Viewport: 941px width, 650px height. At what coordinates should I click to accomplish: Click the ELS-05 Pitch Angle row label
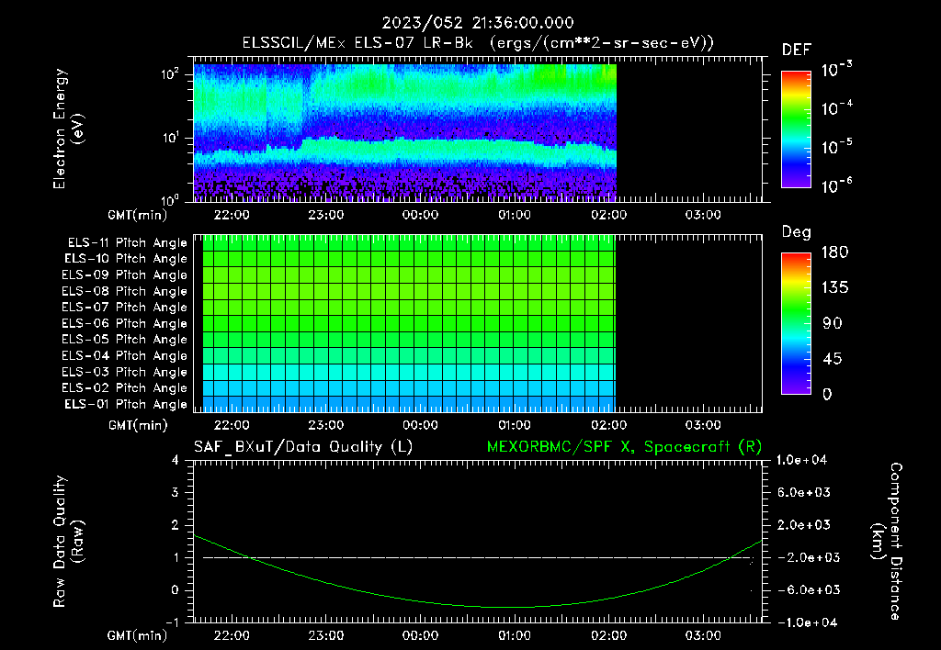coord(124,340)
